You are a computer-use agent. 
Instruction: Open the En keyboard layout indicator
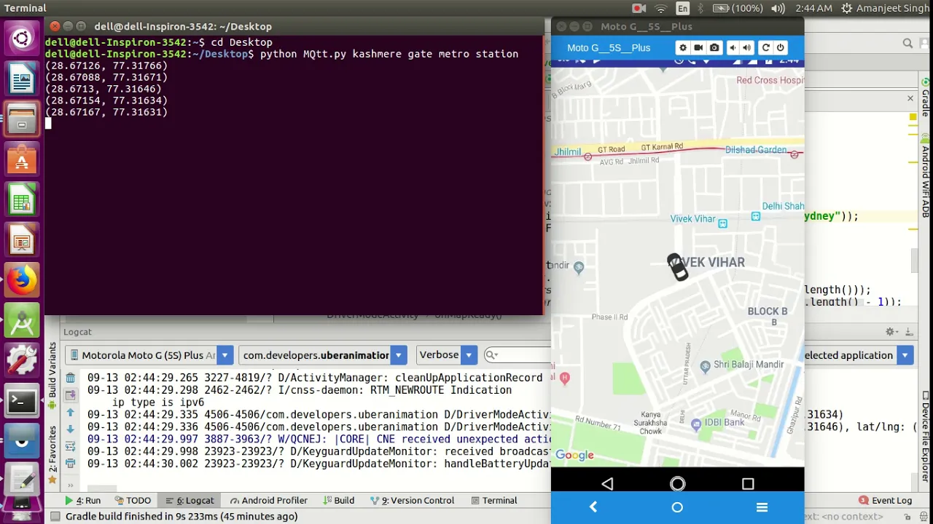[682, 8]
